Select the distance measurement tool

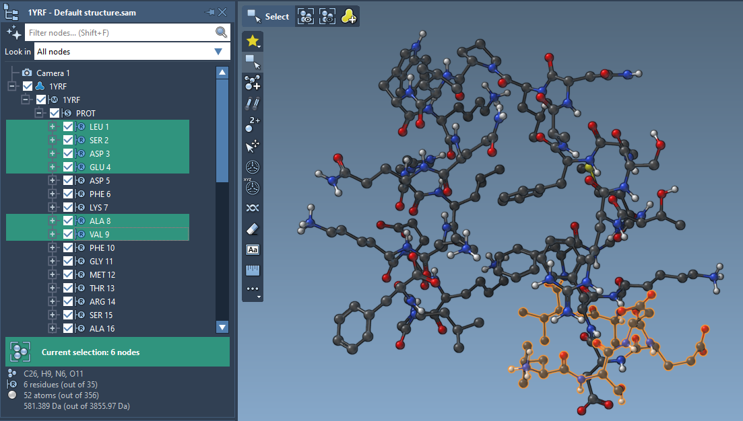pos(252,104)
